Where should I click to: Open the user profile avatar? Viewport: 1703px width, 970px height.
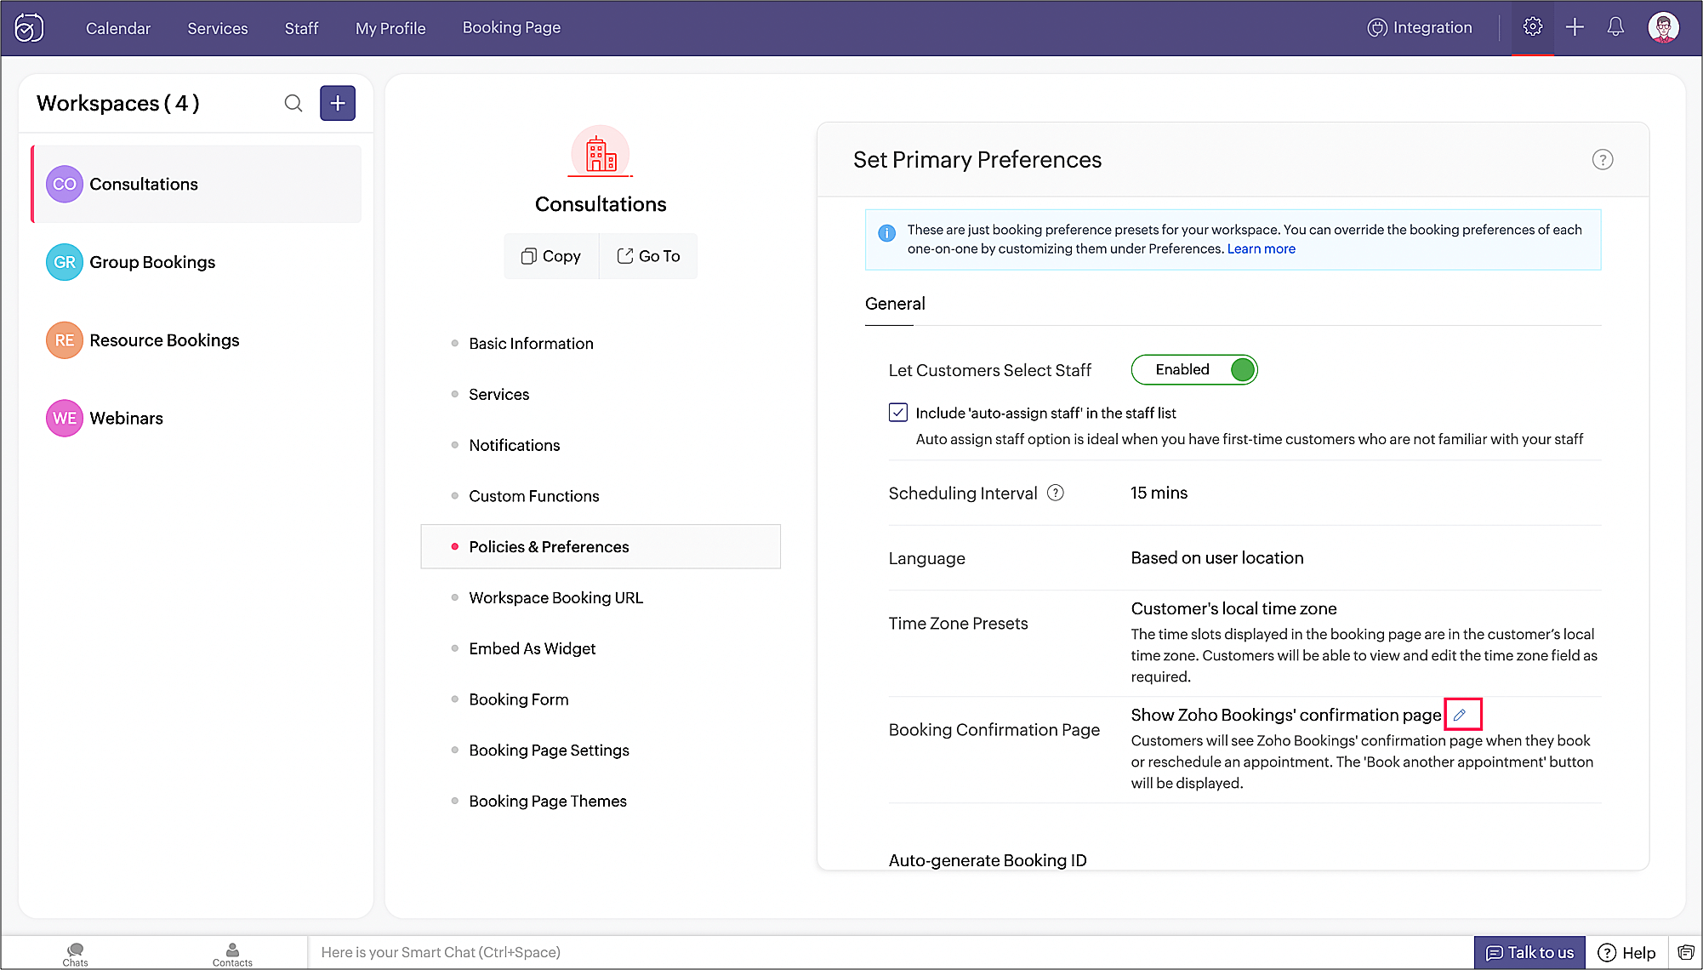pos(1663,27)
